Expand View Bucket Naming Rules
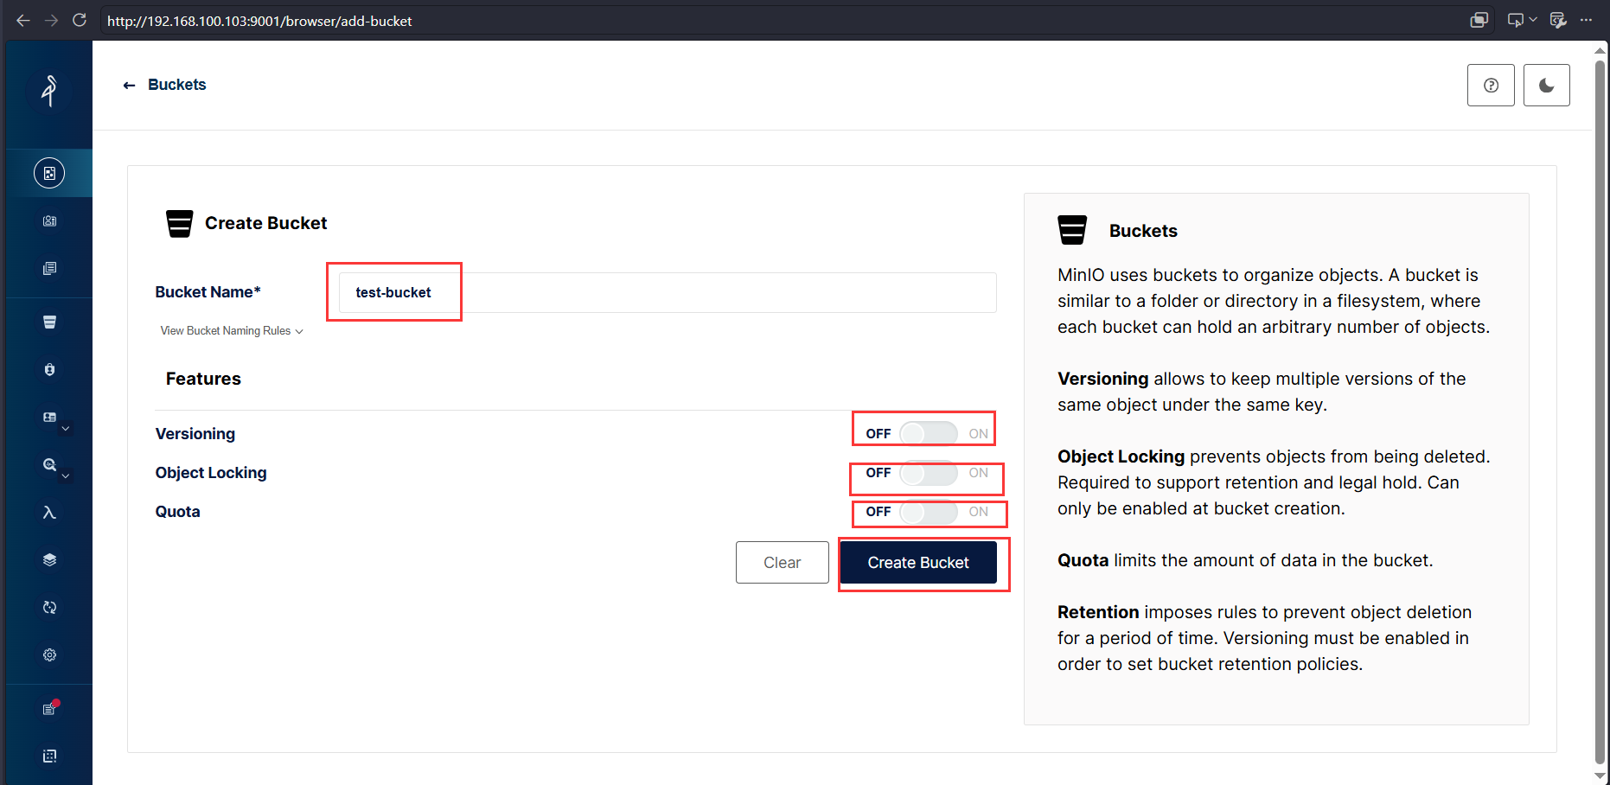The height and width of the screenshot is (785, 1610). click(x=232, y=331)
